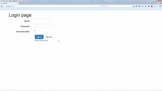Focus the browser Search box
The width and height of the screenshot is (162, 91).
pyautogui.click(x=117, y=6)
